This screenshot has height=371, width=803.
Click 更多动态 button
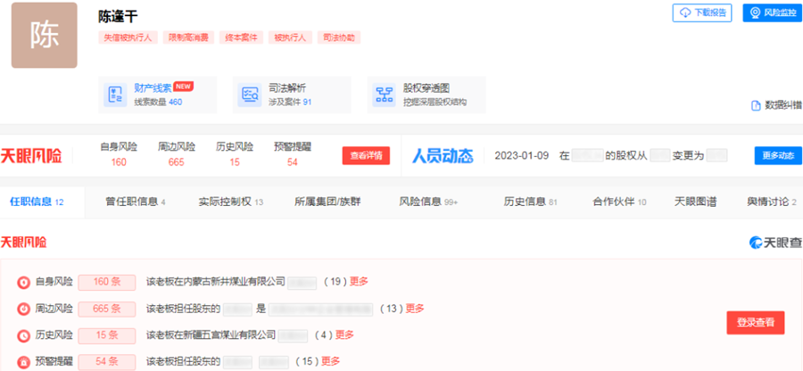pos(778,155)
